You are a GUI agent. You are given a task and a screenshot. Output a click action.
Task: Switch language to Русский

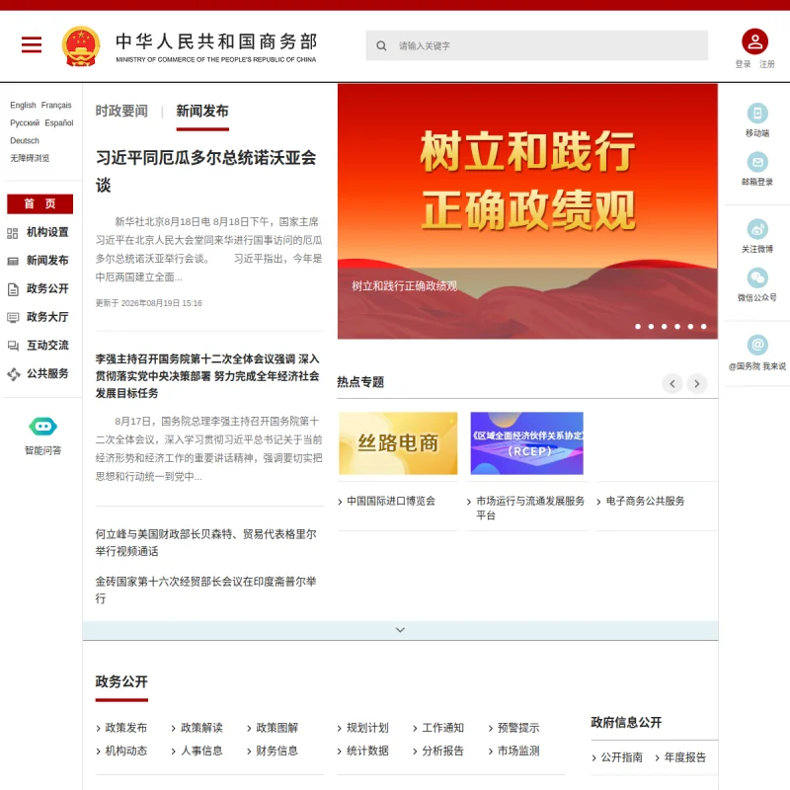(24, 122)
